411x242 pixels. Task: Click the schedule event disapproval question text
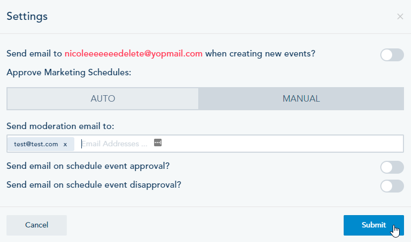94,185
